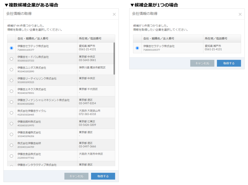The width and height of the screenshot is (248, 185).
Task: Click corporate number 9010401002890
Action: (x=26, y=72)
